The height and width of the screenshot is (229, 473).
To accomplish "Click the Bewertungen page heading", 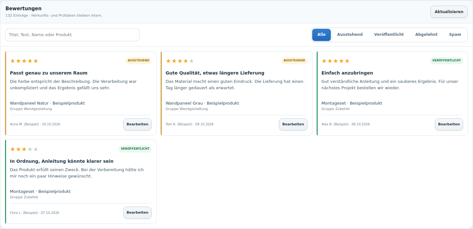I will [x=24, y=9].
